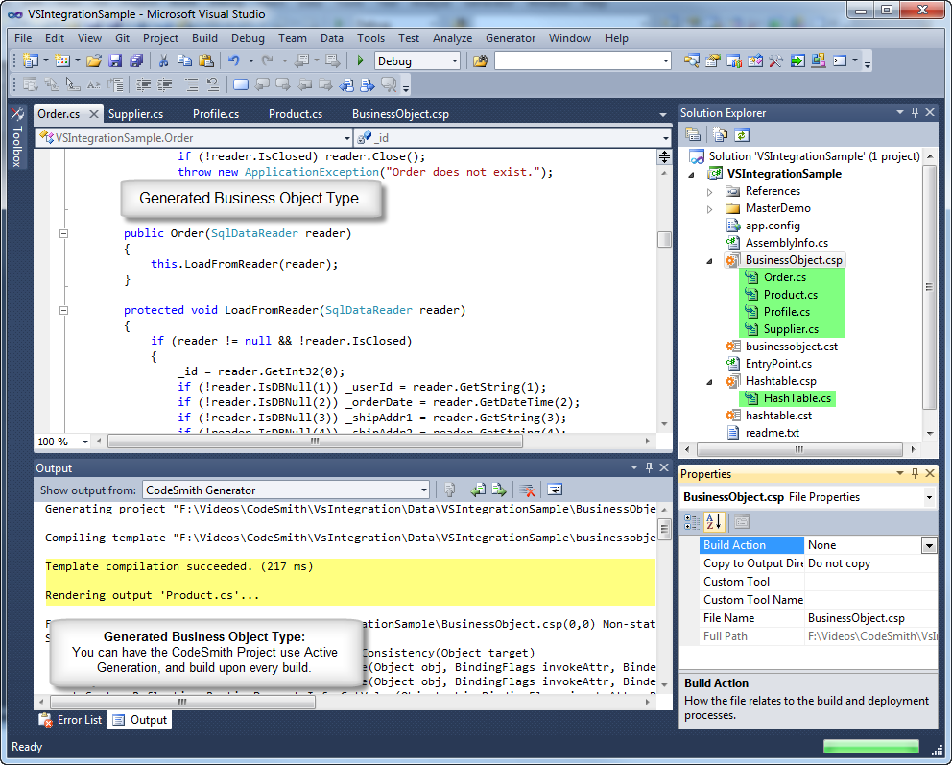Open the Find search combo box dropdown
Image resolution: width=952 pixels, height=765 pixels.
pos(665,61)
